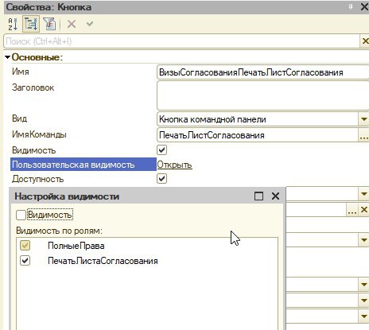Click the Открыть link for user visibility
This screenshot has width=369, height=330.
tap(174, 165)
